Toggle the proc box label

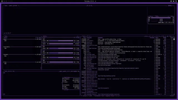tap(84, 36)
